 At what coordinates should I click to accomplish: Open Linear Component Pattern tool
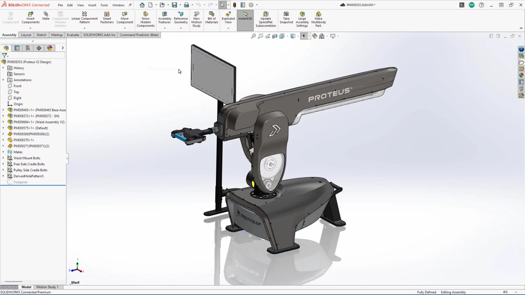[84, 17]
